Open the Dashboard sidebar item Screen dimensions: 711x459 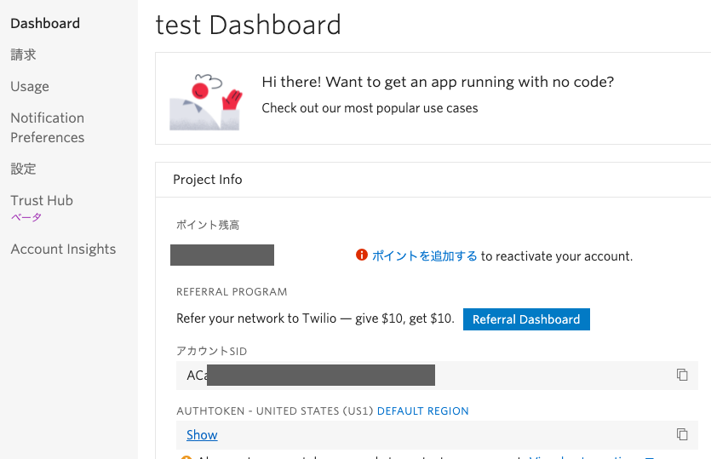pyautogui.click(x=45, y=23)
